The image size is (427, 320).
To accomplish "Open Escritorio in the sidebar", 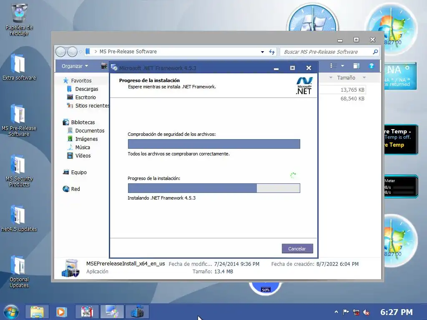I will point(85,97).
